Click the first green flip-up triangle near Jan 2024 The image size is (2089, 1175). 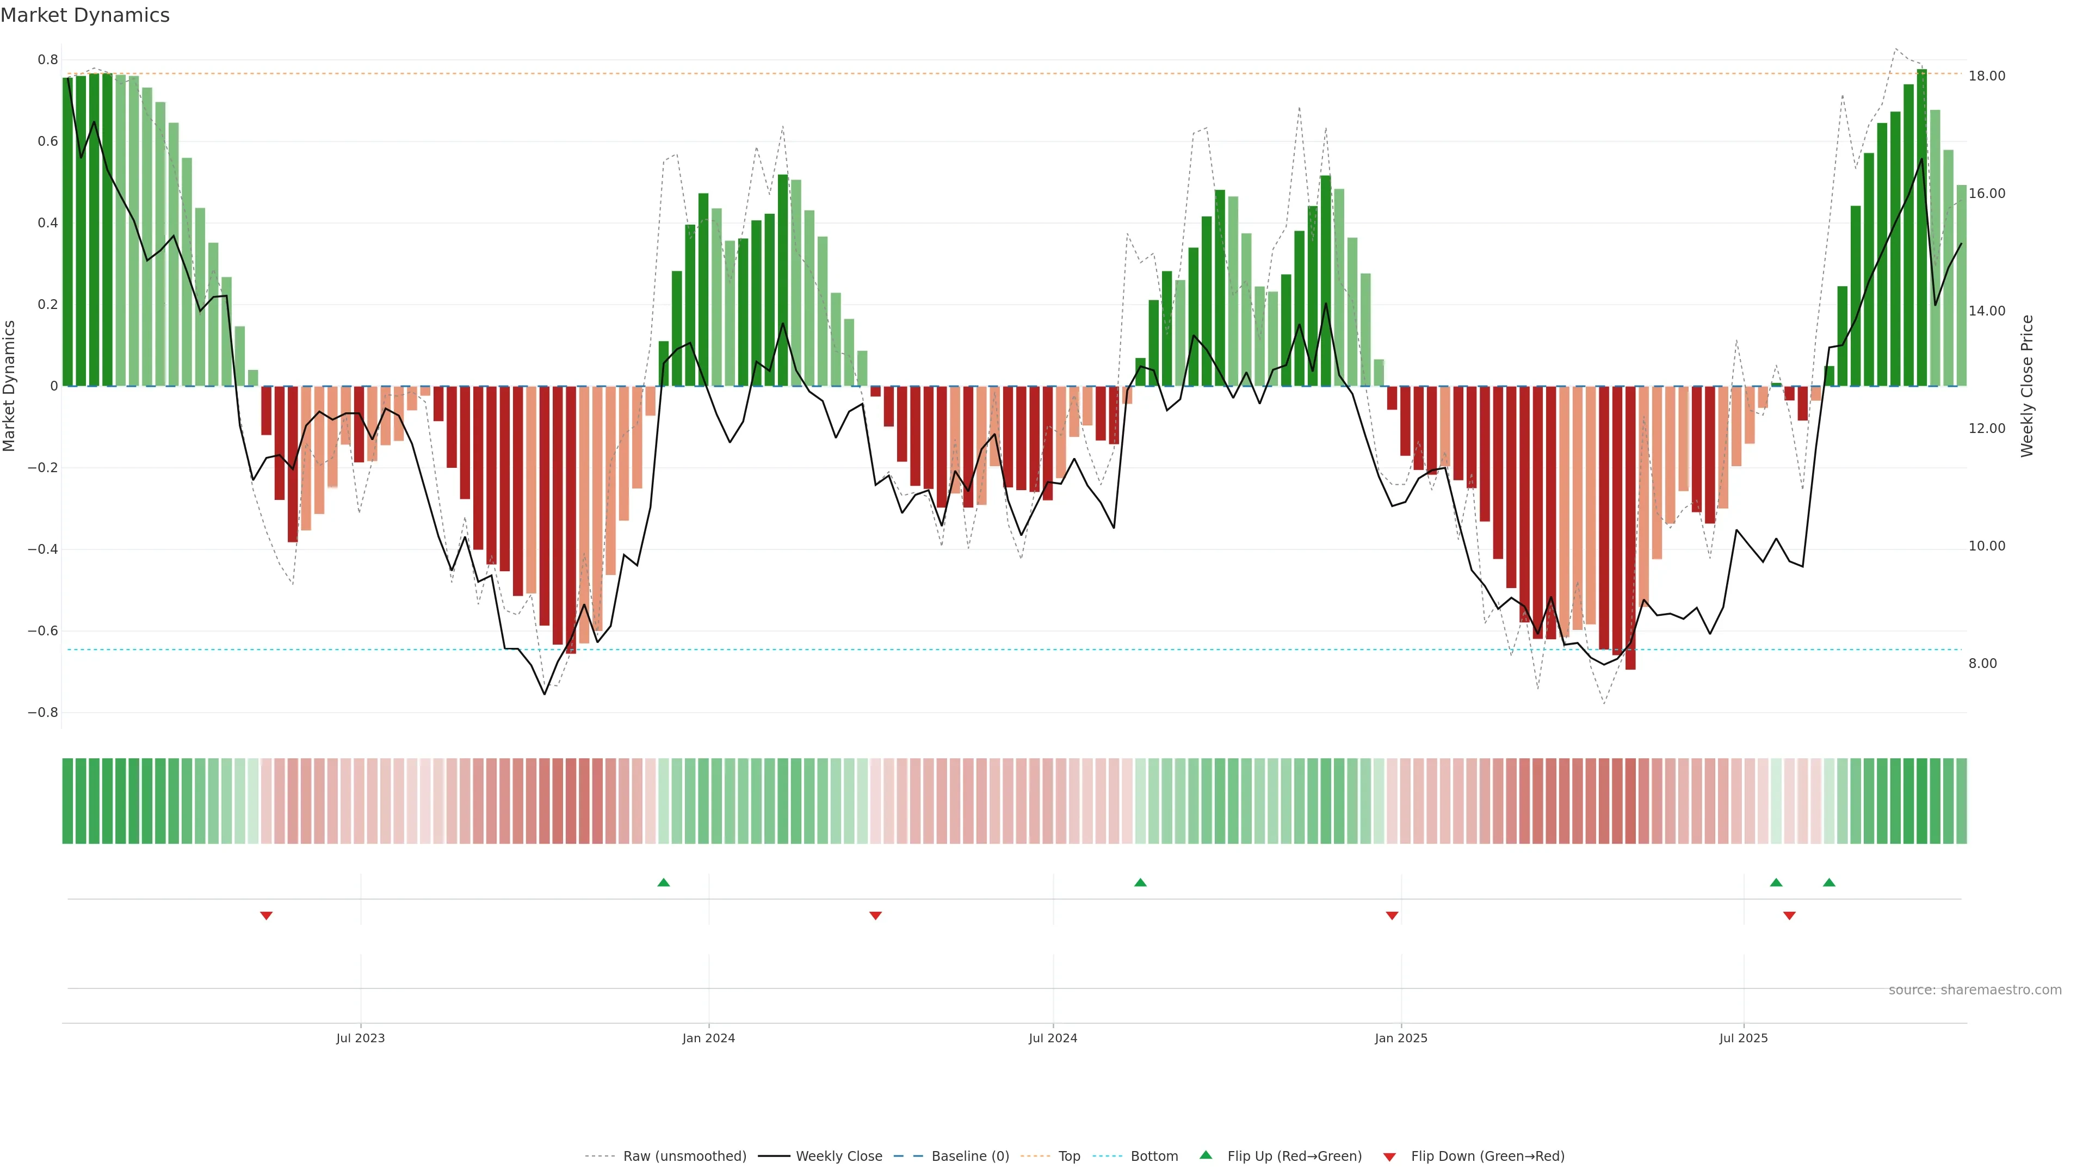click(x=663, y=882)
